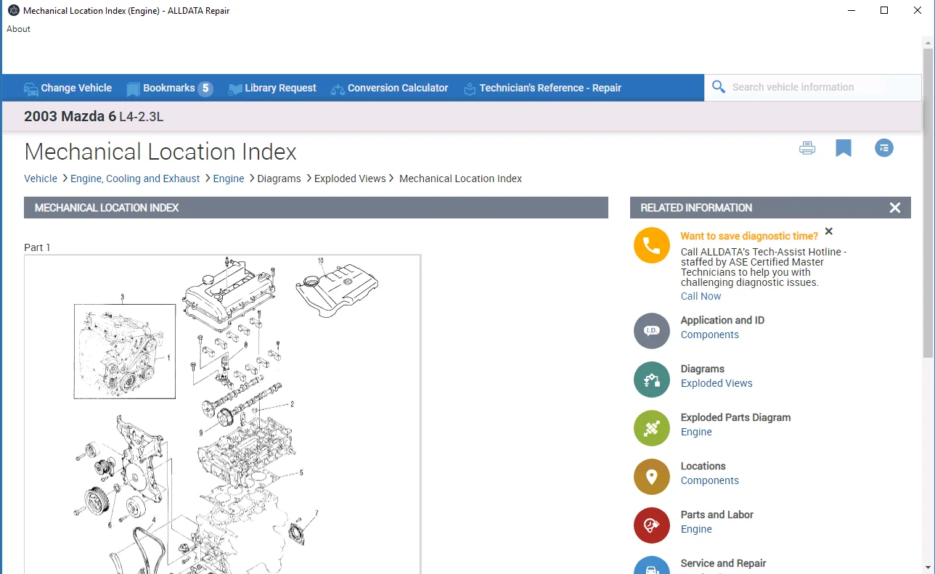Viewport: 935px width, 574px height.
Task: Click the blue Service and Repair icon
Action: pyautogui.click(x=652, y=565)
